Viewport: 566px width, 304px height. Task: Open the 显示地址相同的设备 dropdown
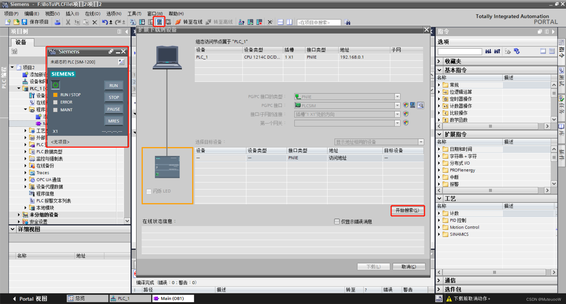(421, 142)
